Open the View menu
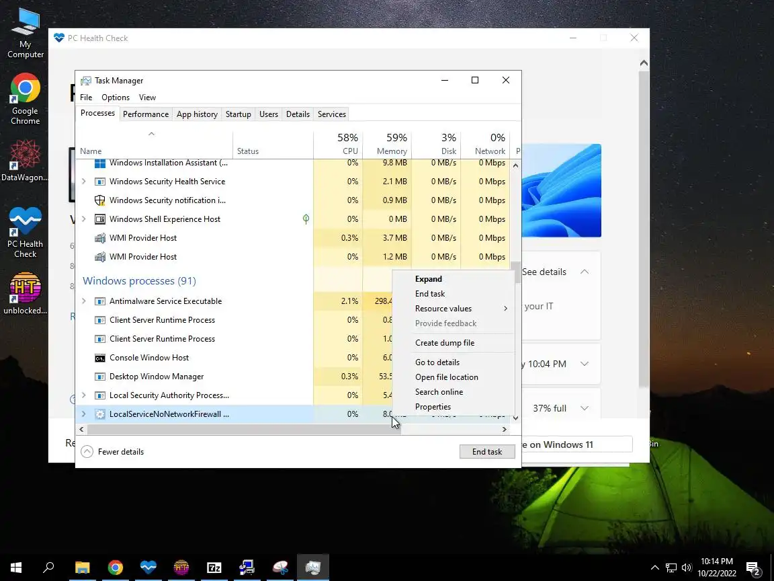The height and width of the screenshot is (581, 774). click(x=147, y=98)
